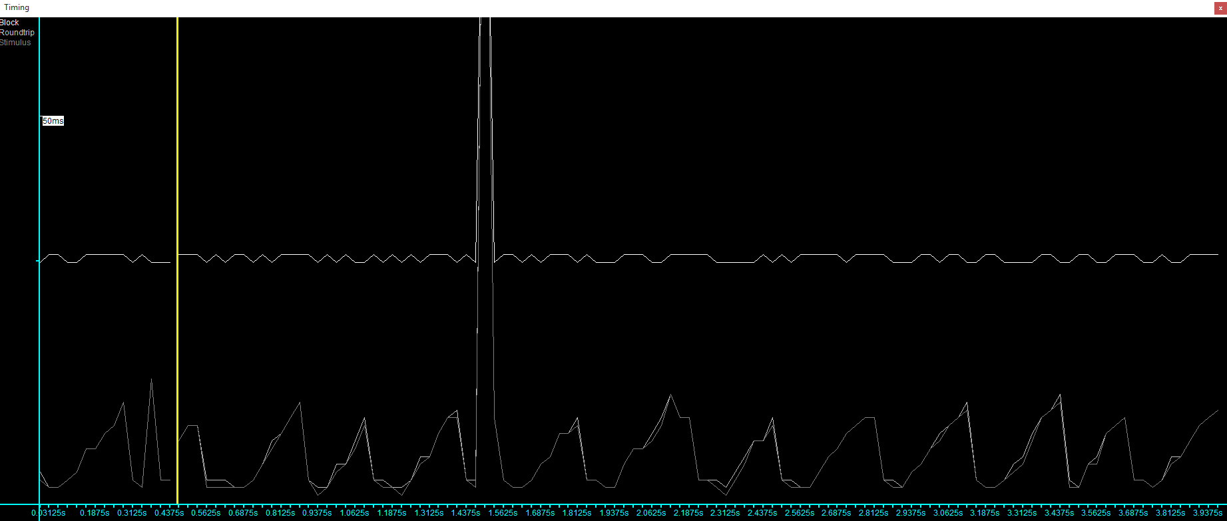Select the 50ms scale label
This screenshot has height=521, width=1227.
pyautogui.click(x=53, y=121)
